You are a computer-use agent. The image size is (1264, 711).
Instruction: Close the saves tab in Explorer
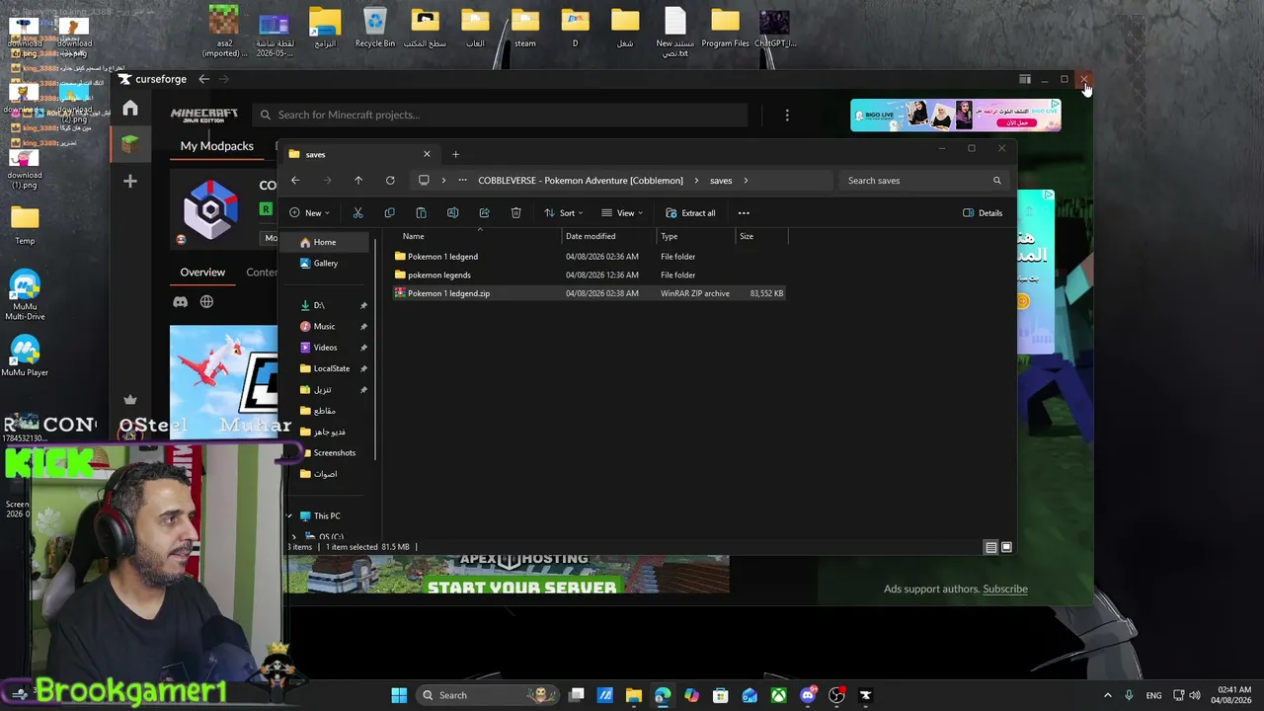pyautogui.click(x=427, y=154)
